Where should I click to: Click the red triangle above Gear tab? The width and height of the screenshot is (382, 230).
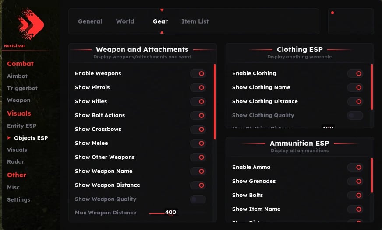pos(162,10)
